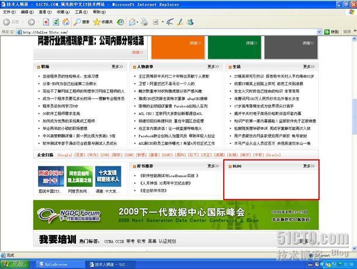Viewport: 357px width, 269px height.
Task: Expand the Edit button dropdown arrow
Action: 162,22
